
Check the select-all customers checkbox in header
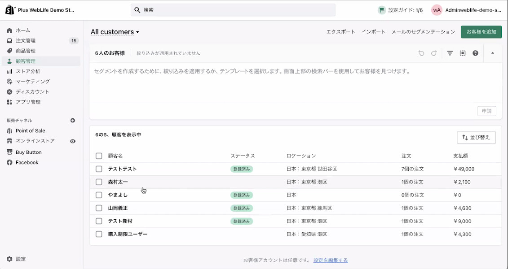point(99,156)
